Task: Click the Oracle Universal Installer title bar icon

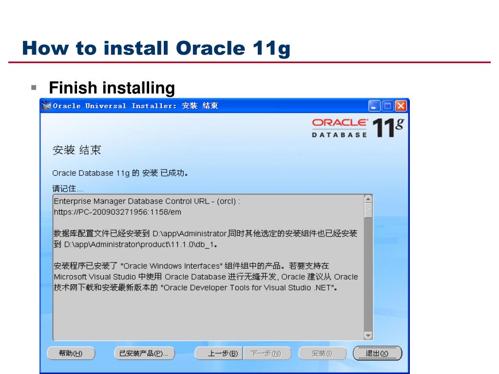Action: coord(46,106)
